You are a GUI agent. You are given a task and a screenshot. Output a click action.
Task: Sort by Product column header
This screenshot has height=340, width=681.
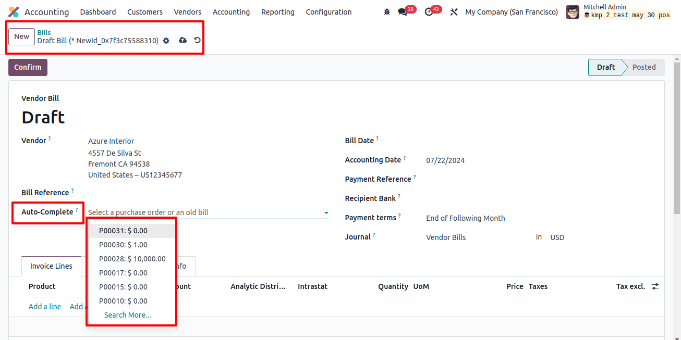click(x=42, y=286)
